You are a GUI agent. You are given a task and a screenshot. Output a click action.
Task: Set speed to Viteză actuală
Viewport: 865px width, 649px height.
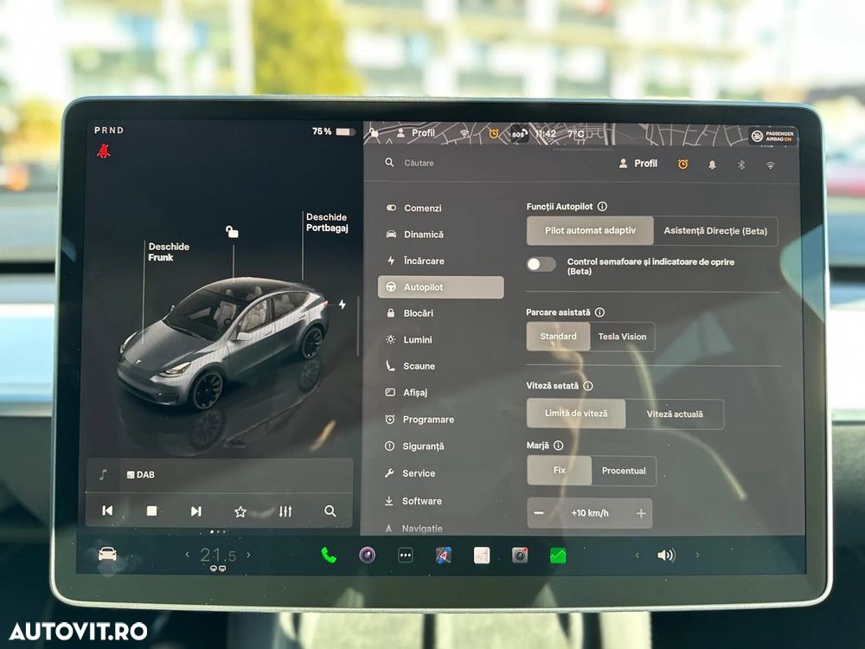[x=675, y=414]
